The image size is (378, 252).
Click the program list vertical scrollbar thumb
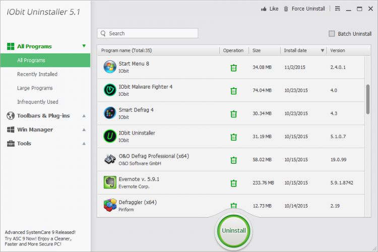click(367, 99)
